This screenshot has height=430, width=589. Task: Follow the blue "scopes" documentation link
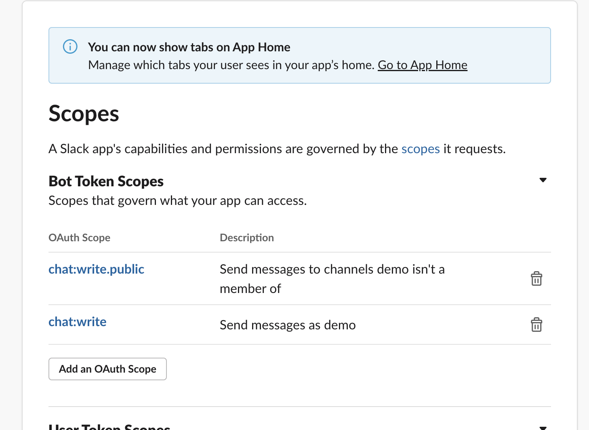pyautogui.click(x=420, y=149)
